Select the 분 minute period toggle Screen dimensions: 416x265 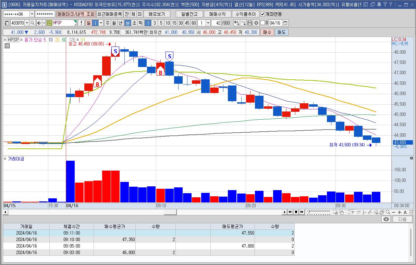[128, 23]
